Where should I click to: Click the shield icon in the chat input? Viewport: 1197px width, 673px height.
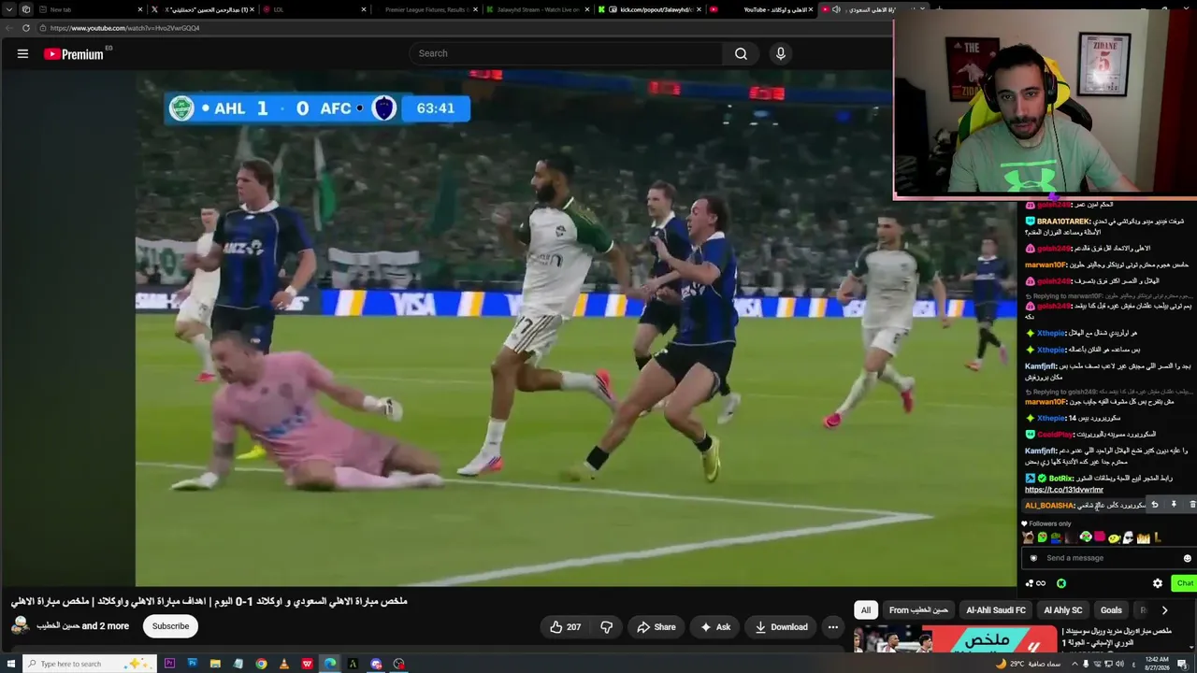pos(1033,558)
